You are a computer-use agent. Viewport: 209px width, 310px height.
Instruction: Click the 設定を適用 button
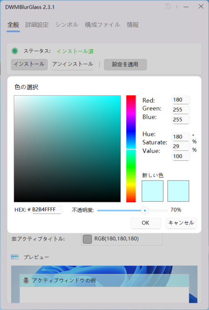[125, 64]
